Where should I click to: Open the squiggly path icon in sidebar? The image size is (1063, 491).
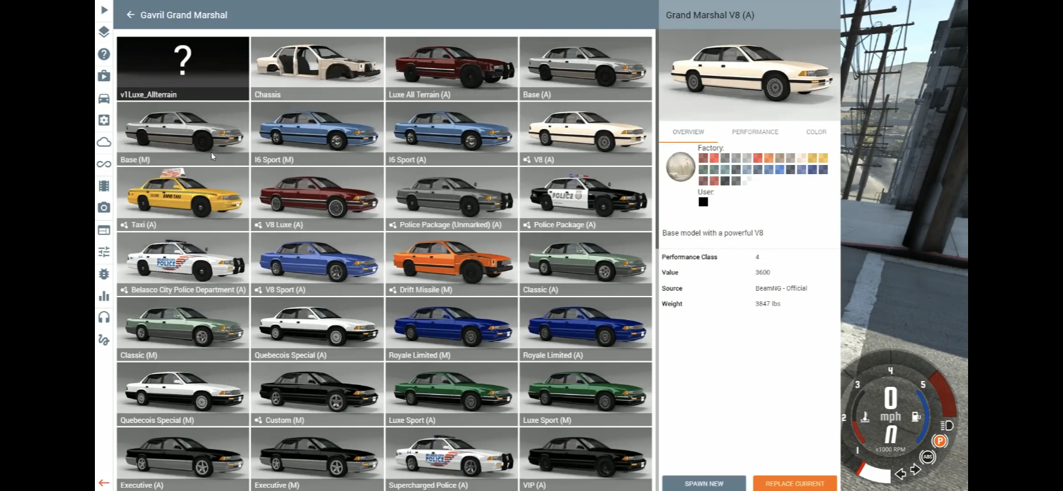point(104,340)
